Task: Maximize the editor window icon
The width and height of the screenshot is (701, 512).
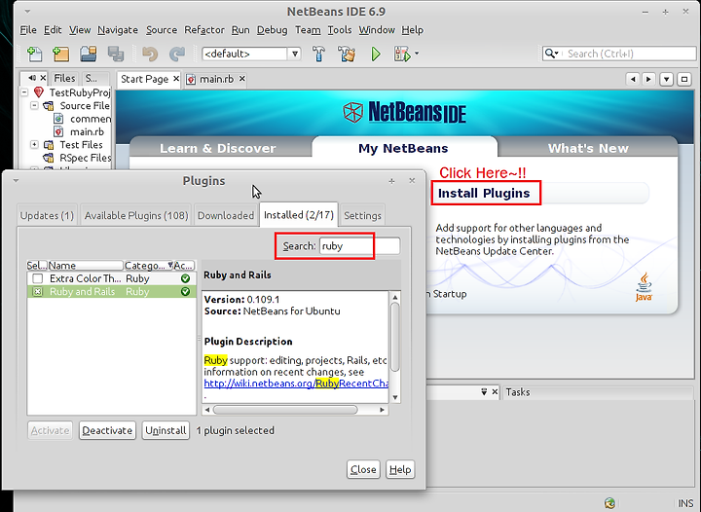Action: coord(684,80)
